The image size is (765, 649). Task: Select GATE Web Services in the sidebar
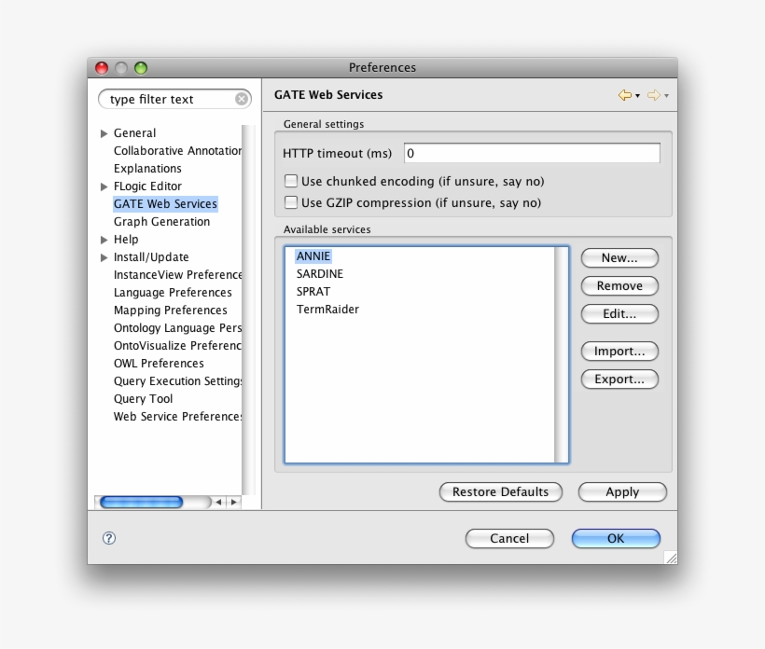(x=165, y=203)
